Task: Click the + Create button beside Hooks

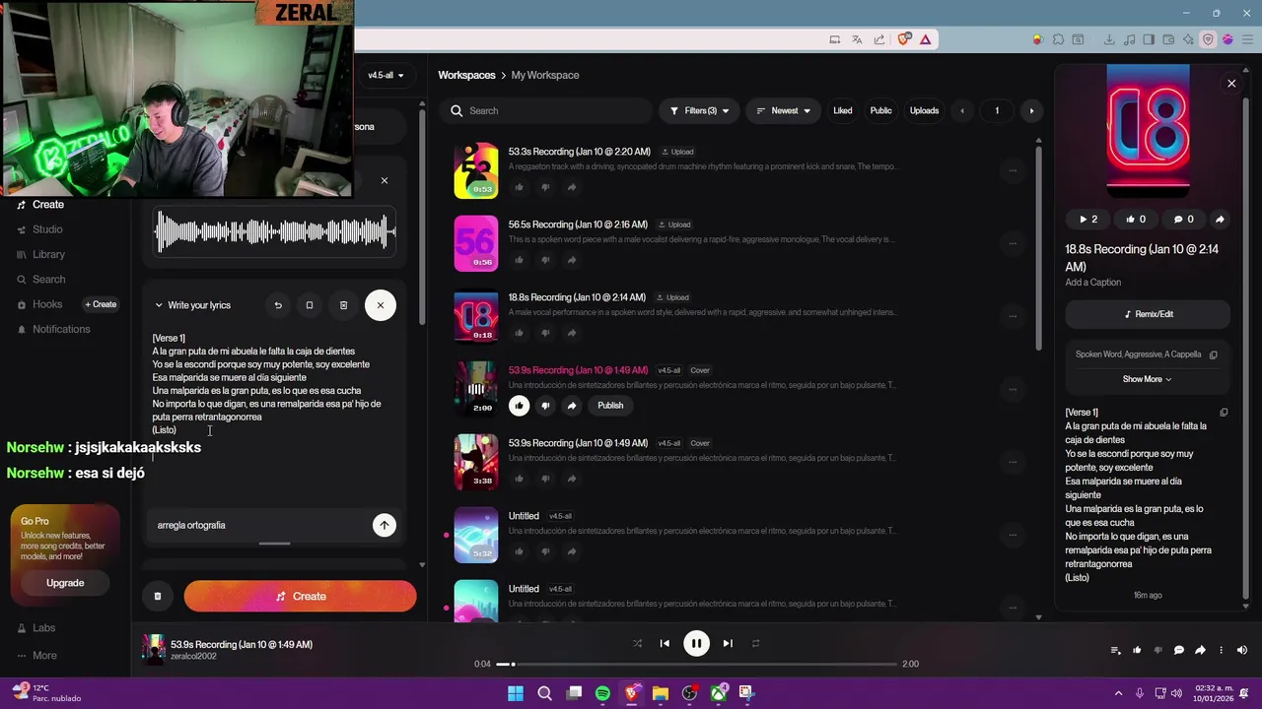Action: pyautogui.click(x=101, y=304)
